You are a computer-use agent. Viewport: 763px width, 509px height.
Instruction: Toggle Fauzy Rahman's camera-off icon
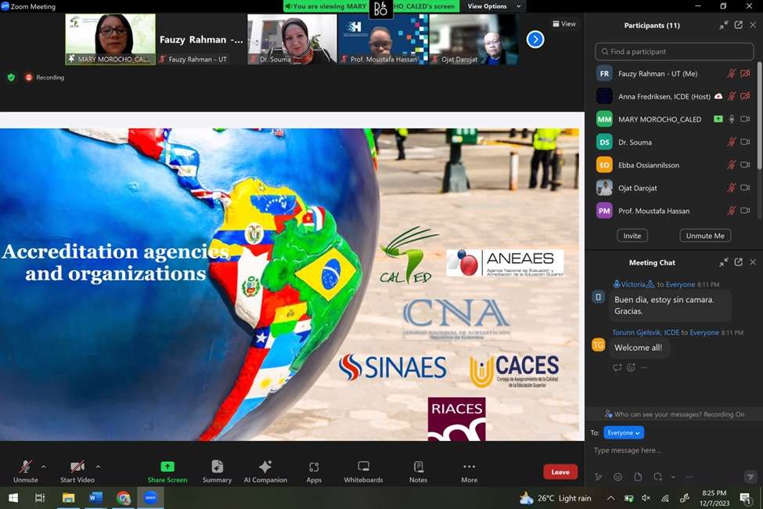pos(745,74)
